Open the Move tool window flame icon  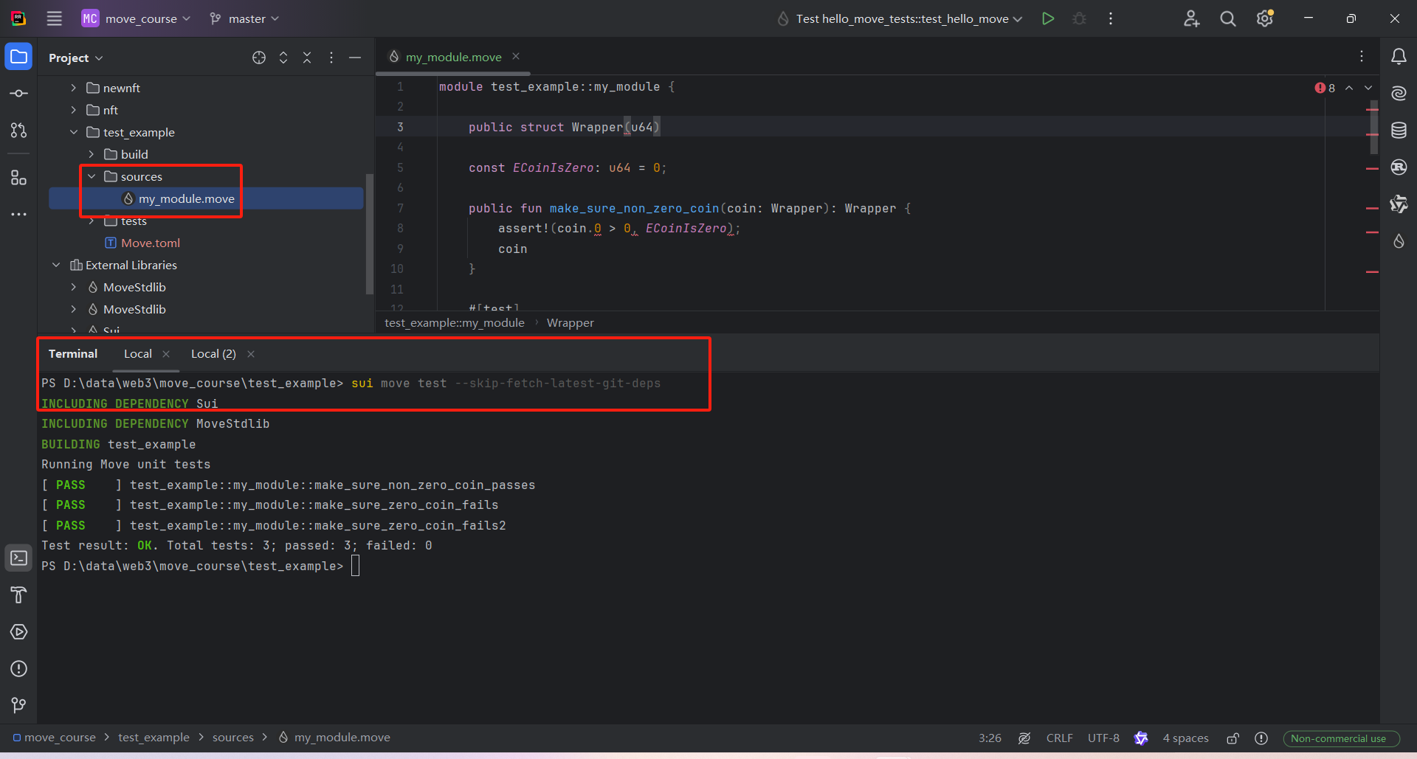pos(1399,241)
